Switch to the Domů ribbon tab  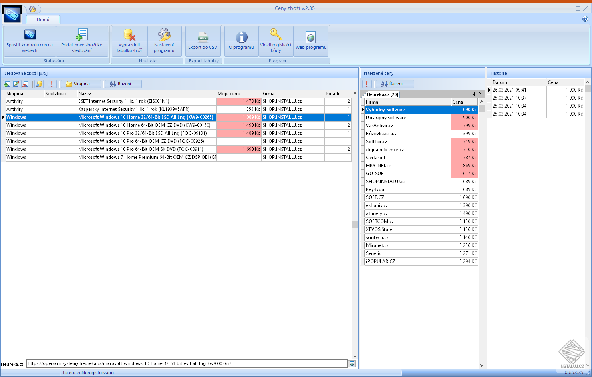coord(43,20)
